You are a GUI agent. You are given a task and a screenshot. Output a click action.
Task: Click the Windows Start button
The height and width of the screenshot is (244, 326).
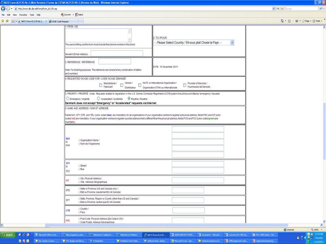click(8, 235)
